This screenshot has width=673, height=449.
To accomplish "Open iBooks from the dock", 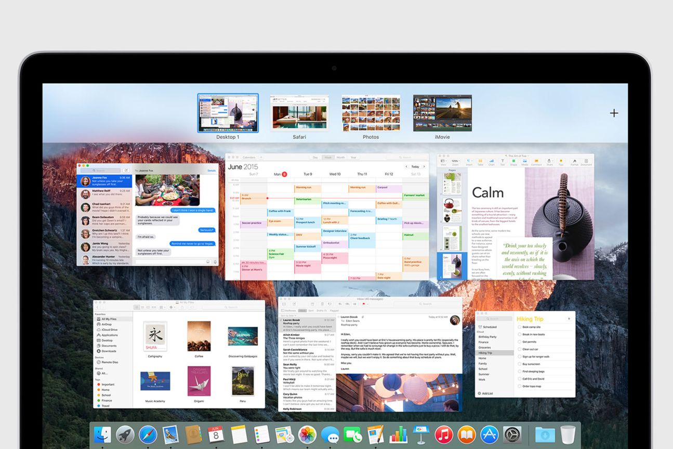I will coord(467,435).
